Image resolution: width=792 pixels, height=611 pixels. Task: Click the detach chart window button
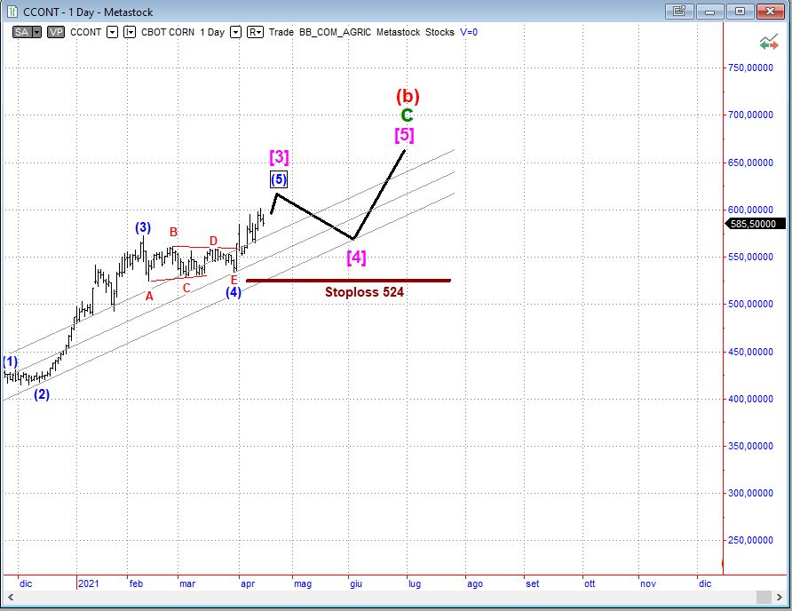679,12
